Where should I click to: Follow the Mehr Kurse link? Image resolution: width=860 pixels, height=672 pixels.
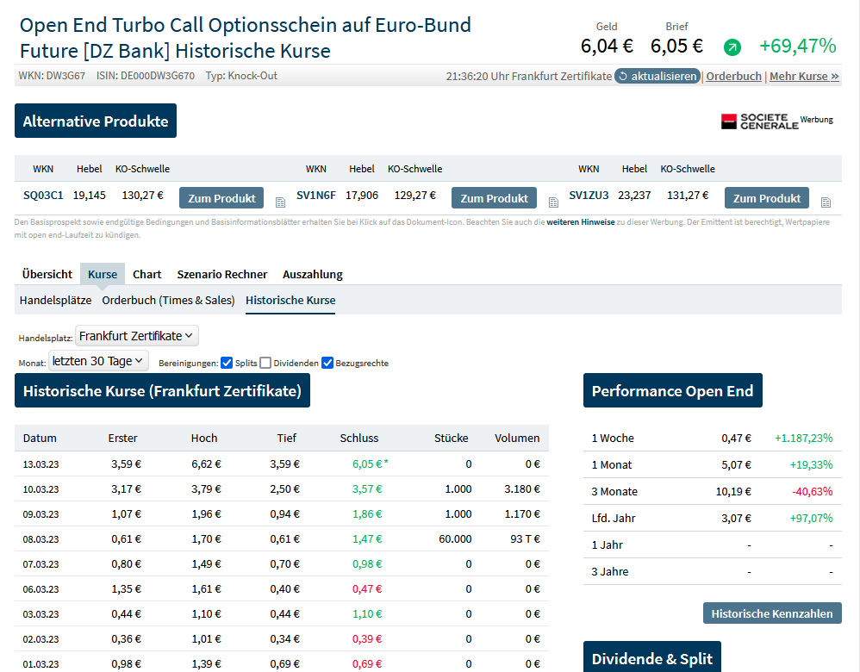(804, 77)
